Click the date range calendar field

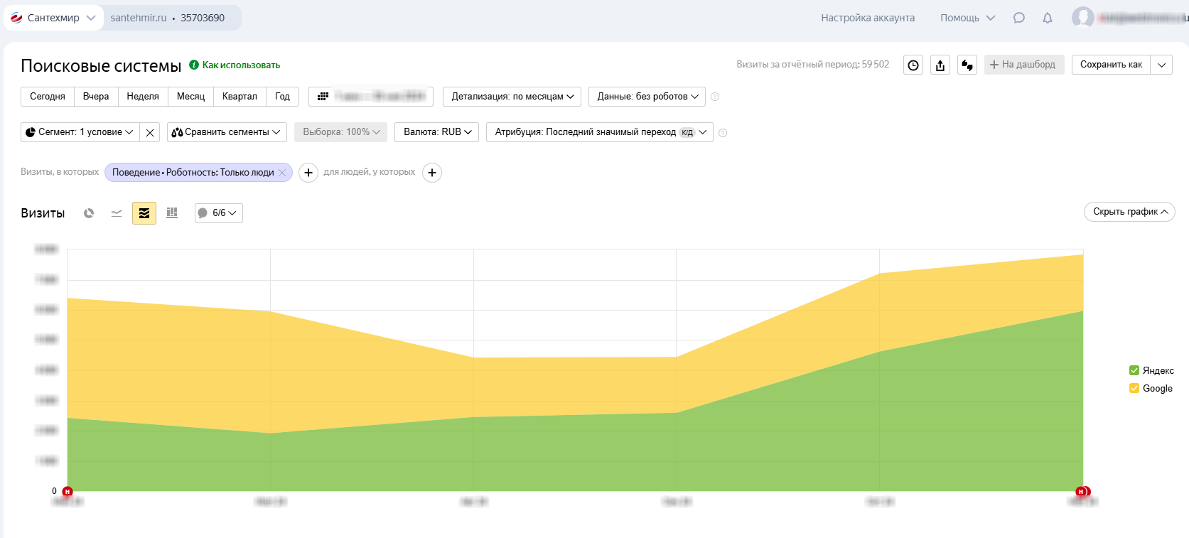point(371,97)
